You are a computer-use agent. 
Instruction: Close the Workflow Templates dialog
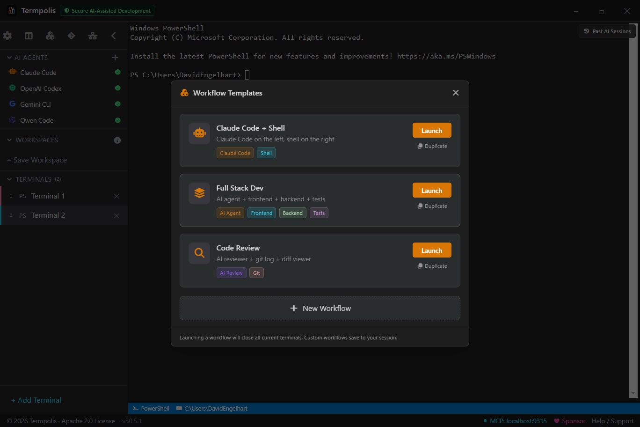click(456, 93)
